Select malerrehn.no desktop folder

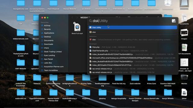(x=21, y=94)
